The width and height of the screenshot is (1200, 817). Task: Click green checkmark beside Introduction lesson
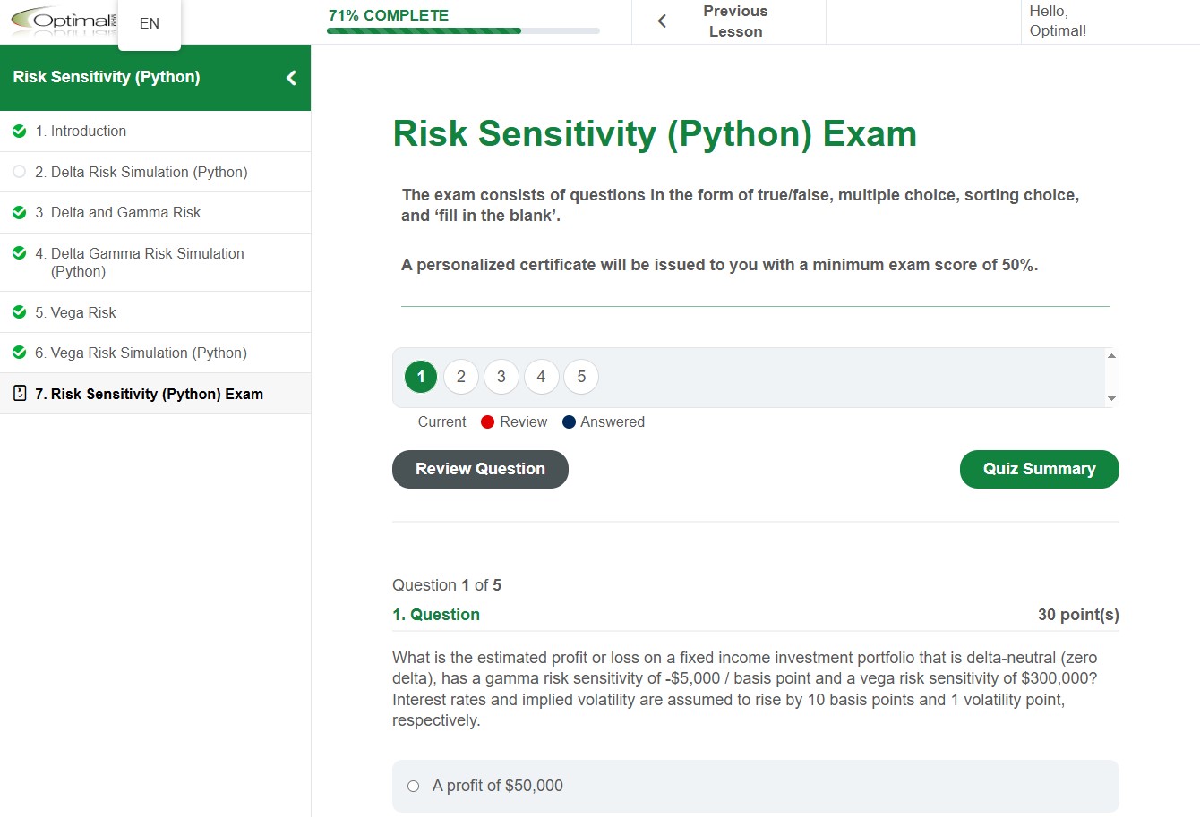pyautogui.click(x=19, y=132)
